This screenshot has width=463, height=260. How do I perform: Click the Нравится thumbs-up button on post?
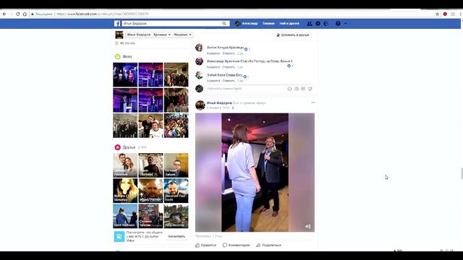tap(205, 246)
